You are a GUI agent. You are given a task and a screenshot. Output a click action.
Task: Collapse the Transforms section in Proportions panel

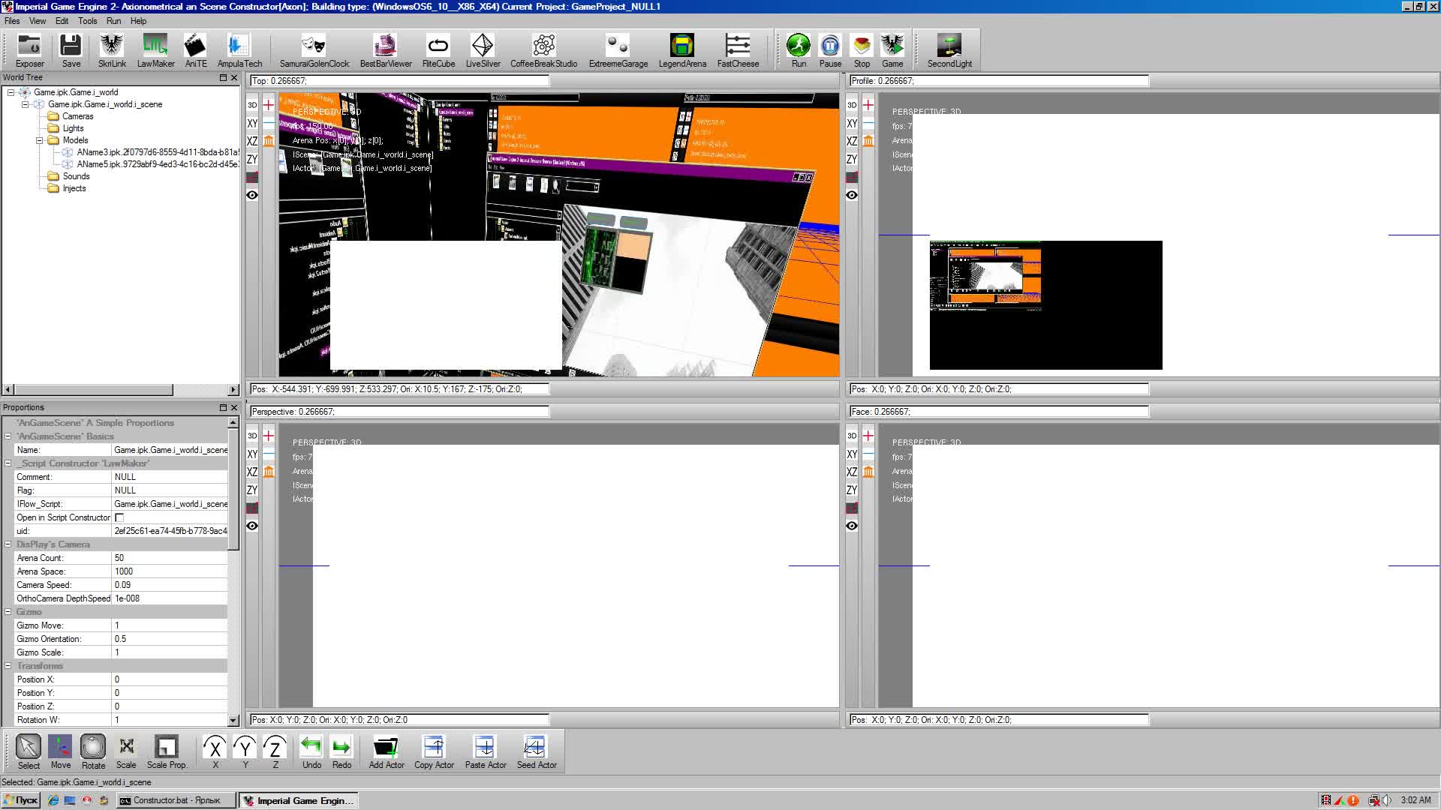[8, 665]
